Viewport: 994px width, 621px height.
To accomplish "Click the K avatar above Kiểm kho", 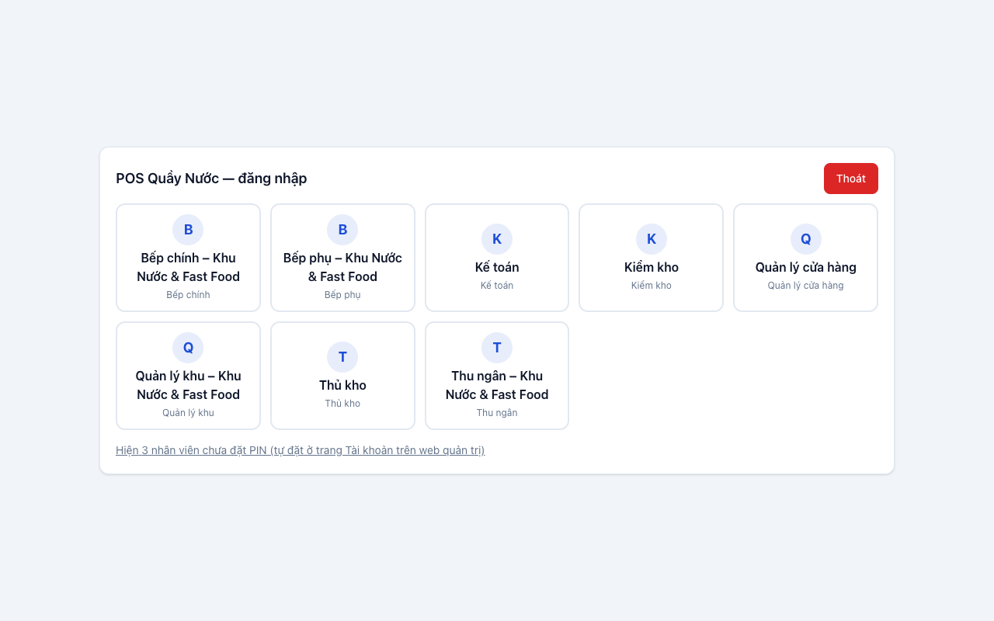I will tap(652, 239).
